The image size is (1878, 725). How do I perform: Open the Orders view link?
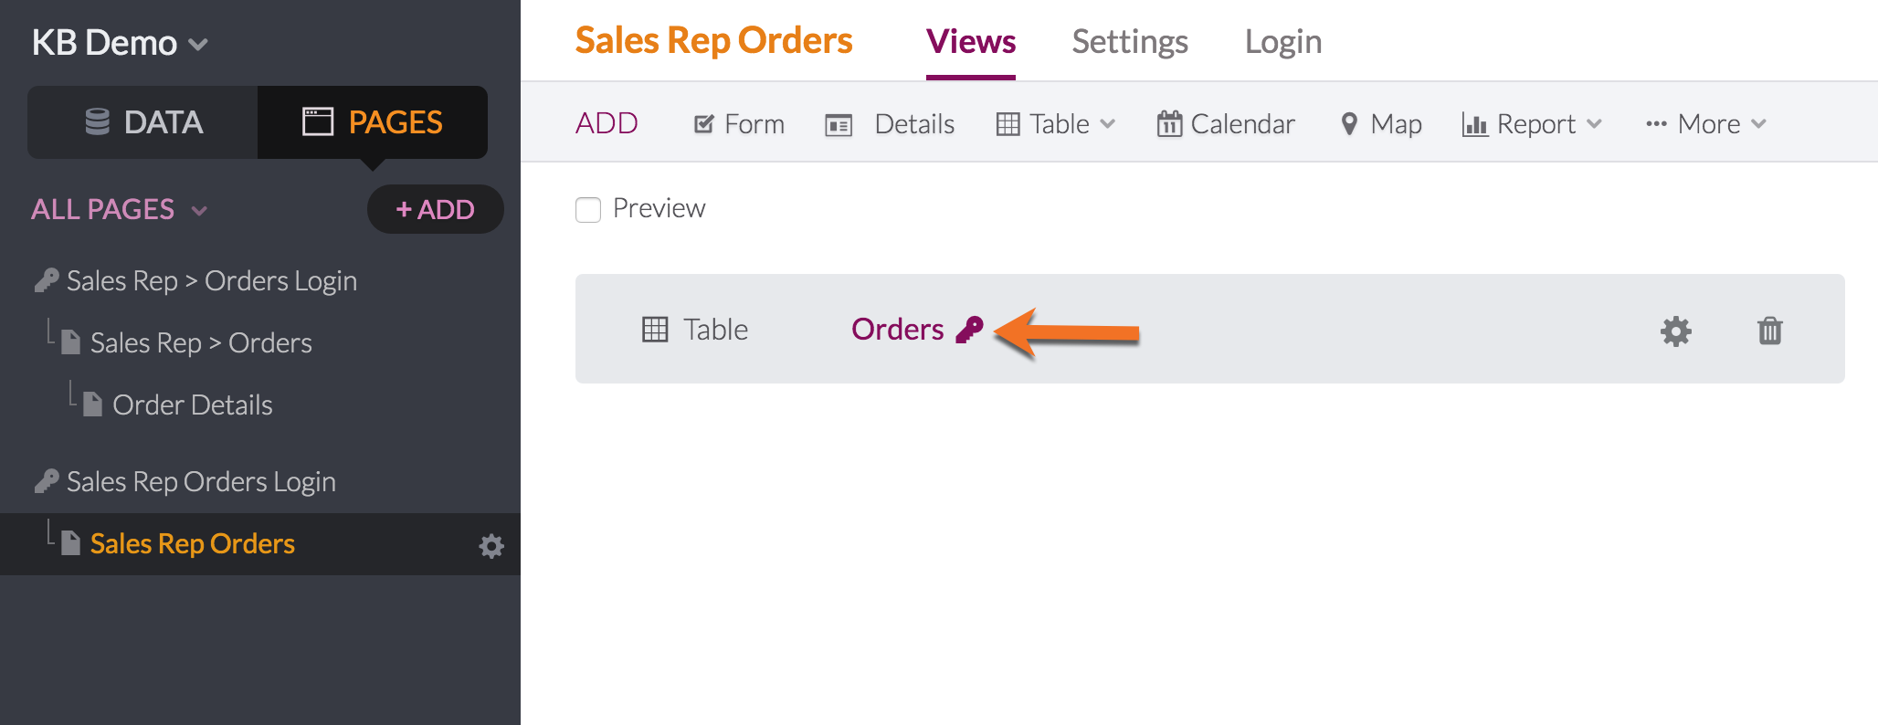click(897, 329)
